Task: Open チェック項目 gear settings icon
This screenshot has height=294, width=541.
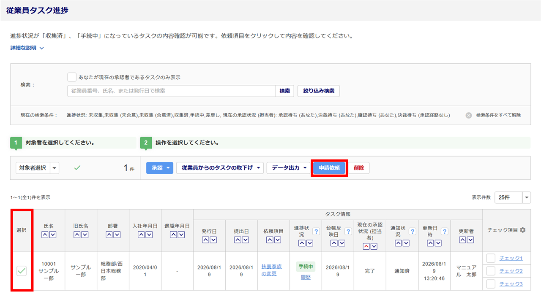Action: point(523,230)
